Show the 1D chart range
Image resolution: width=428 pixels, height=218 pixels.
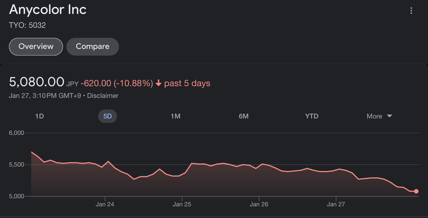(x=40, y=116)
